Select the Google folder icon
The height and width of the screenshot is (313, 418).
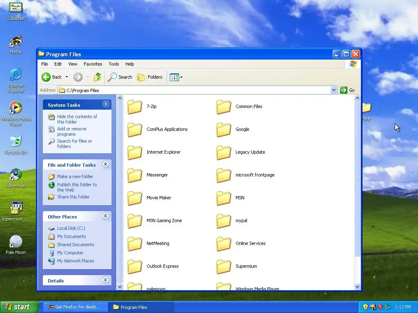click(224, 130)
